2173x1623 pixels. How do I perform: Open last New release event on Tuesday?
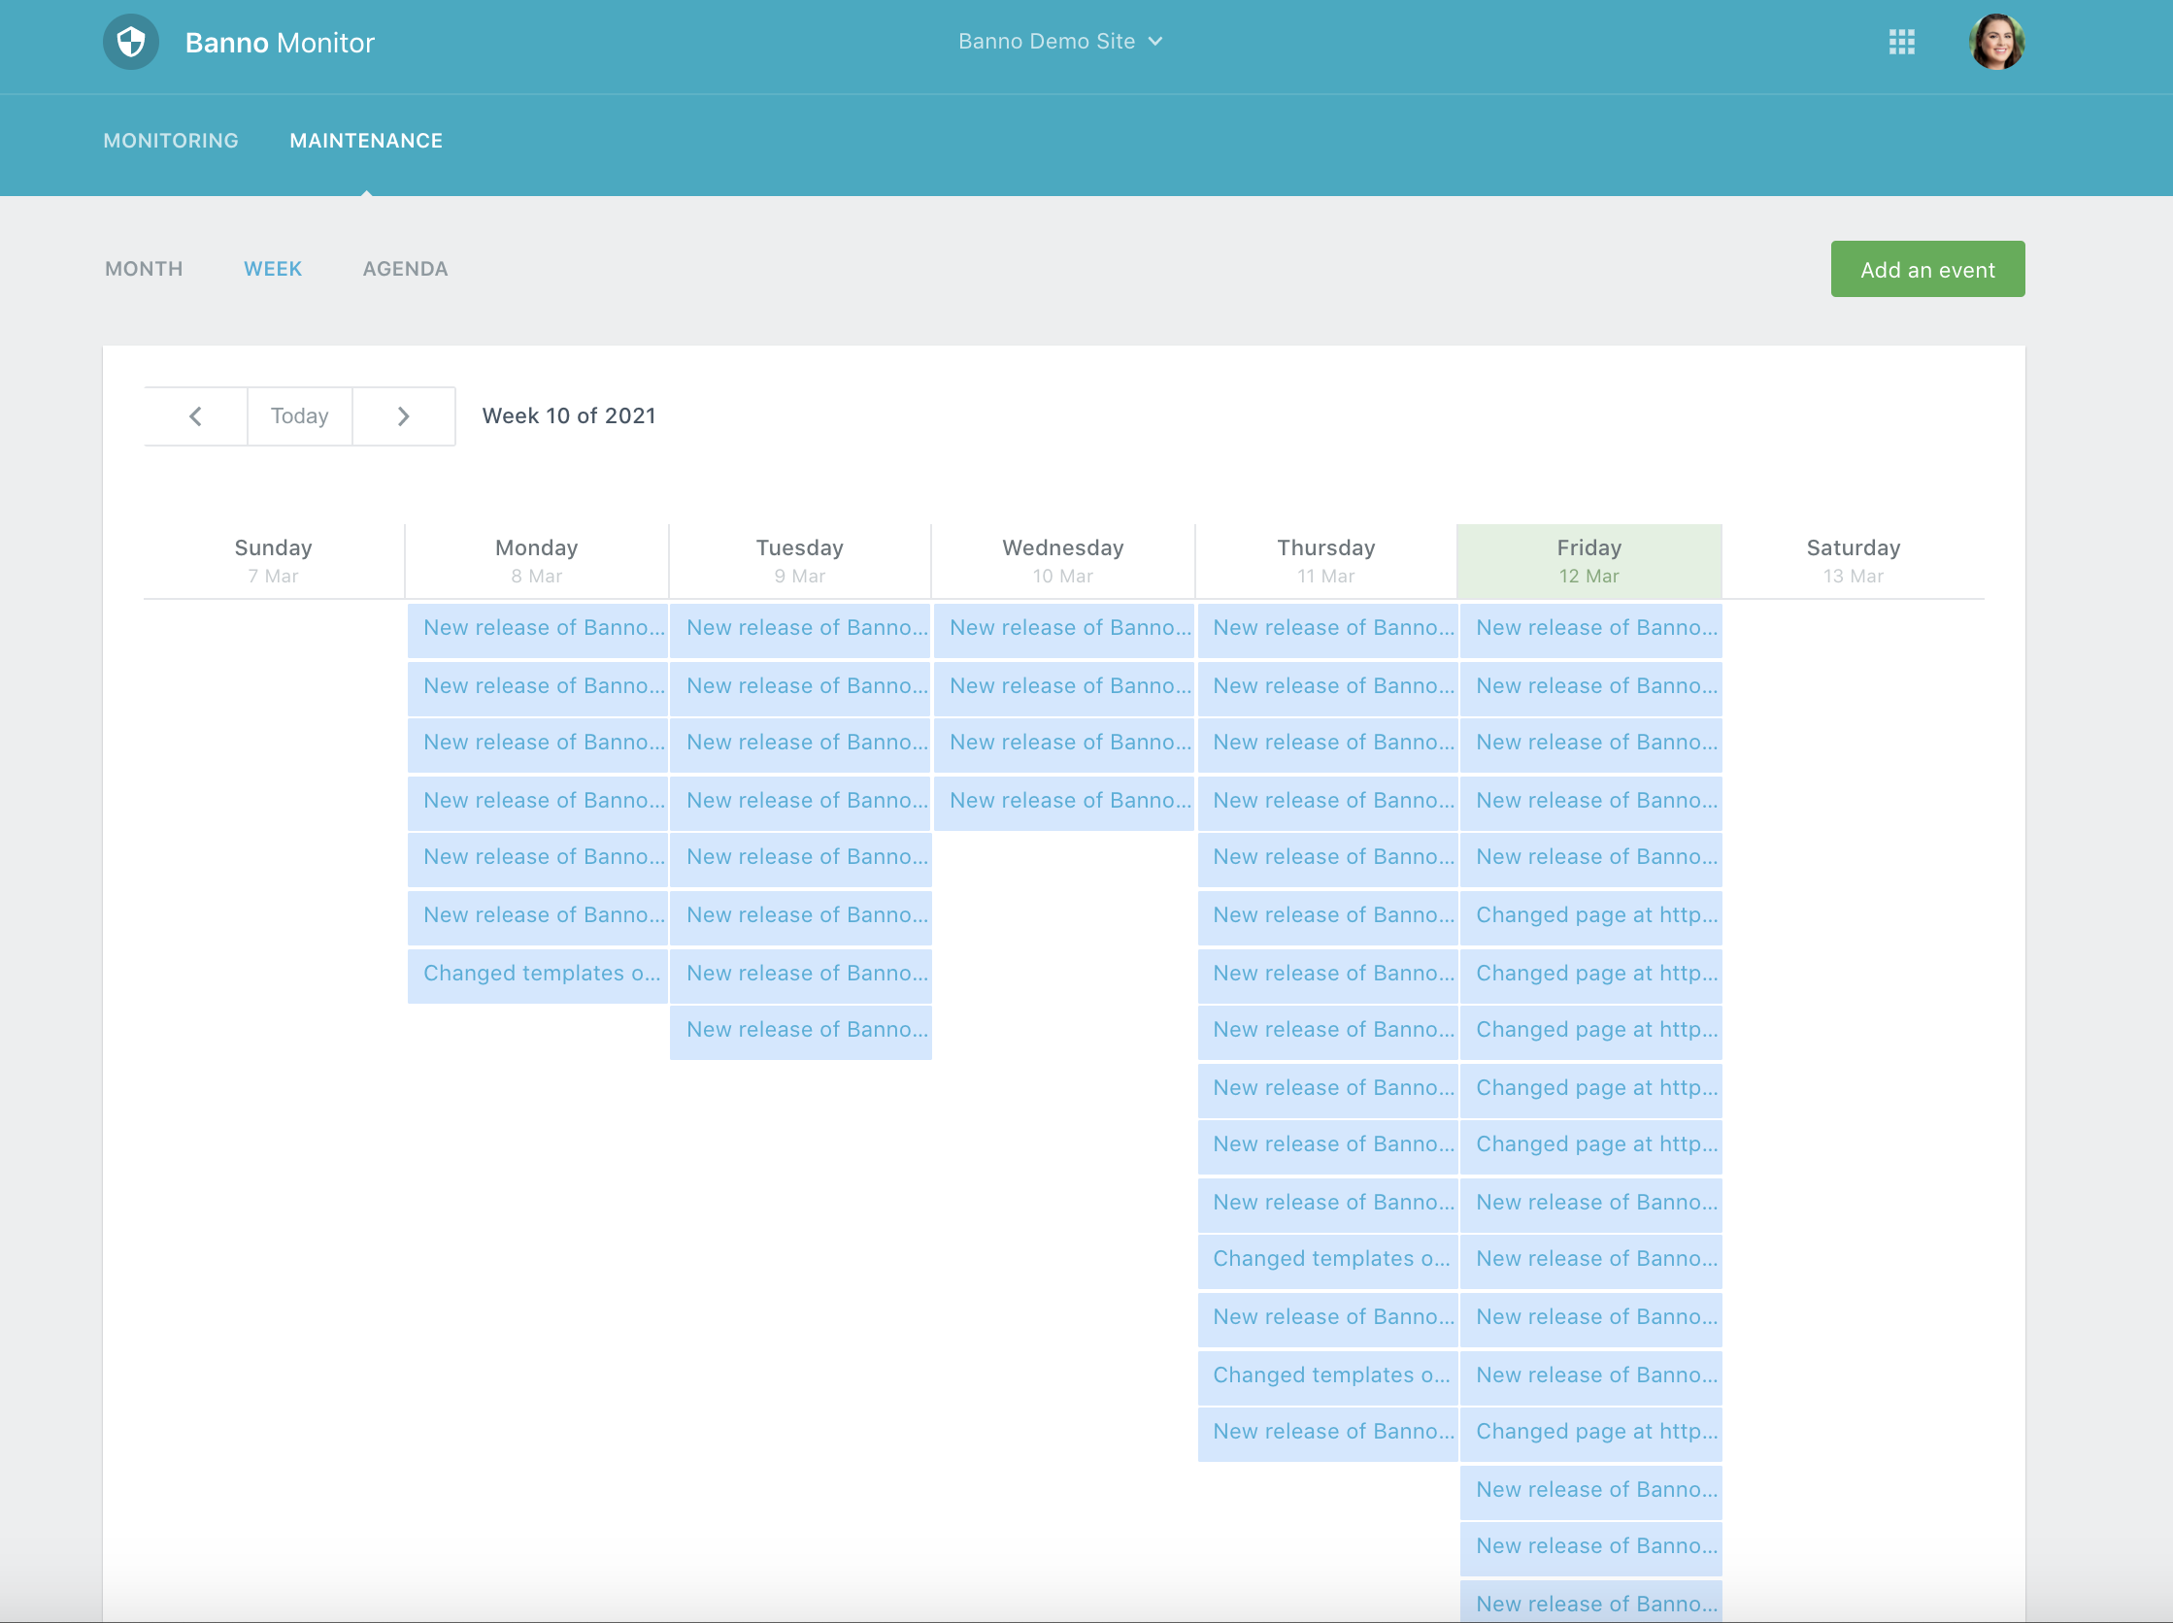coord(801,1030)
